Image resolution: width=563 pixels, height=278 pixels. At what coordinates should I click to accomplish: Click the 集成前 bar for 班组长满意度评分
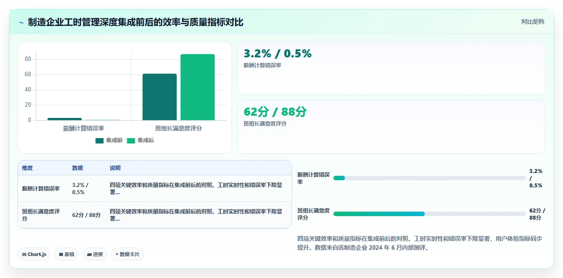point(160,97)
